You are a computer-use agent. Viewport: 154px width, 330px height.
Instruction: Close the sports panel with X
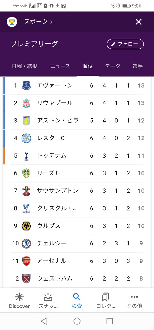(139, 22)
